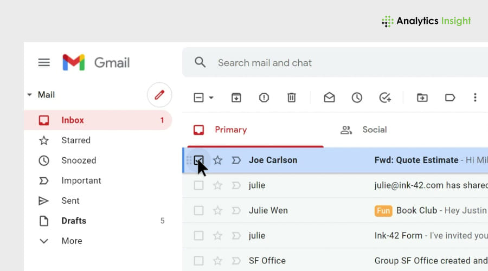Viewport: 488px width, 271px height.
Task: Click the Social tab people icon
Action: pos(346,130)
